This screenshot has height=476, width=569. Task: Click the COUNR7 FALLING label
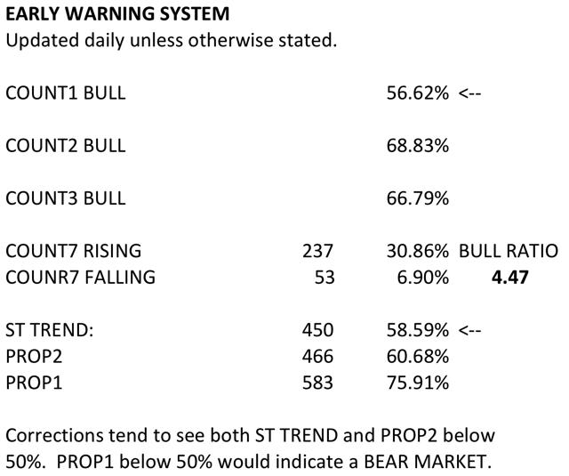point(81,278)
